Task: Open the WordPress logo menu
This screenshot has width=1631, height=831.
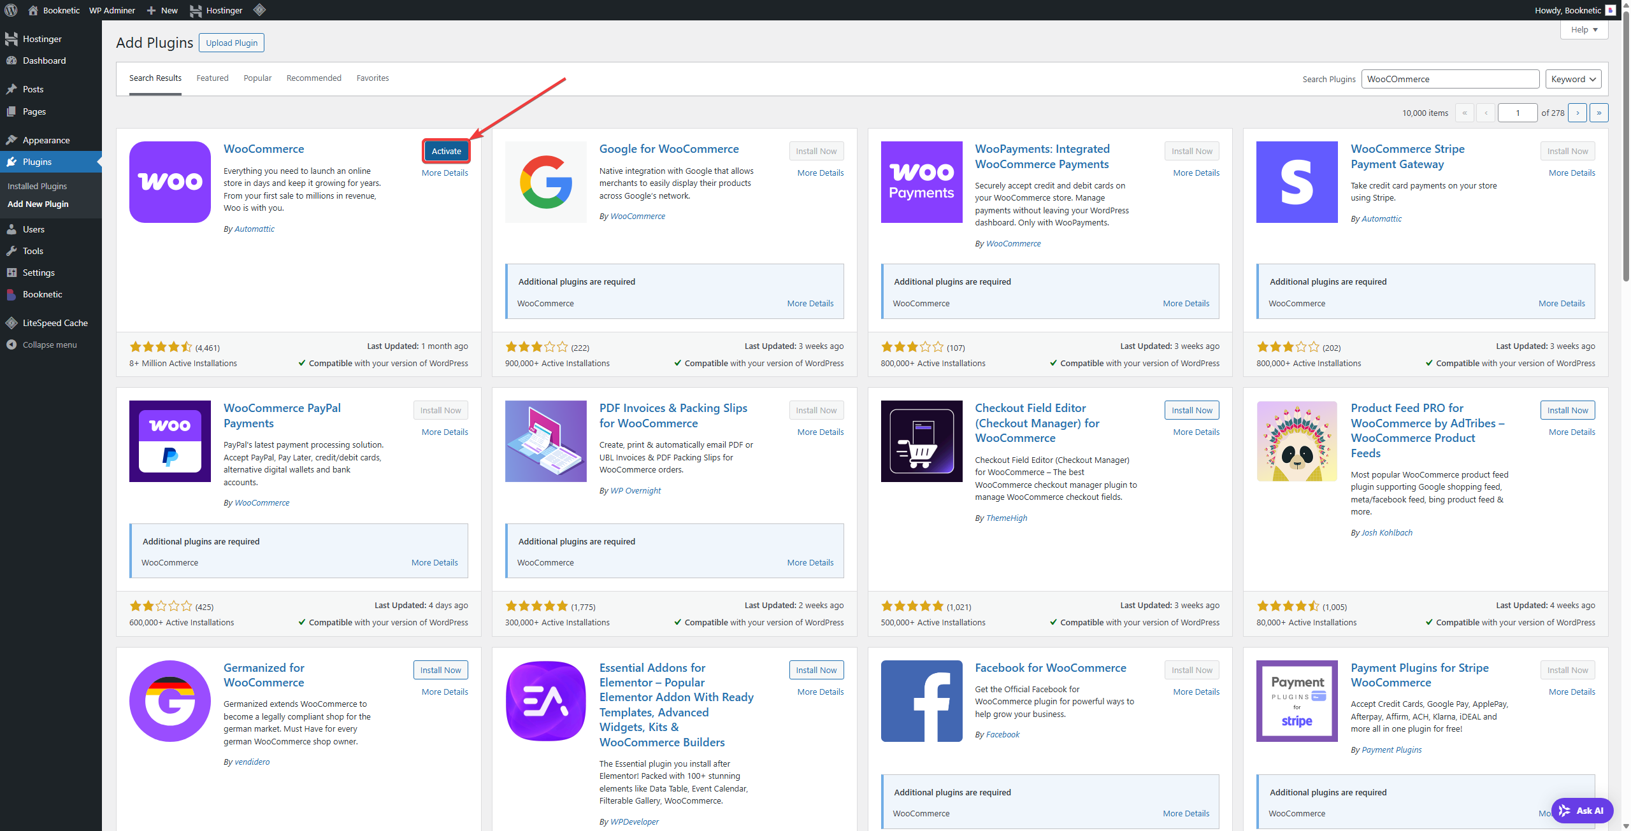Action: (11, 10)
